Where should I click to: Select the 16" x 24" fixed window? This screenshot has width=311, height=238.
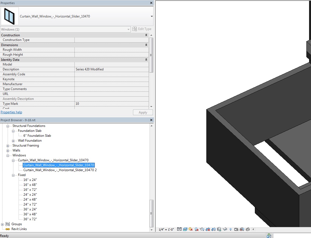[x=30, y=180]
